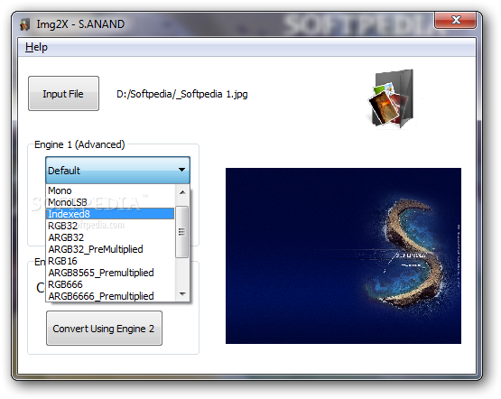This screenshot has height=399, width=501.
Task: Click the Img2X title bar app icon
Action: tap(25, 24)
